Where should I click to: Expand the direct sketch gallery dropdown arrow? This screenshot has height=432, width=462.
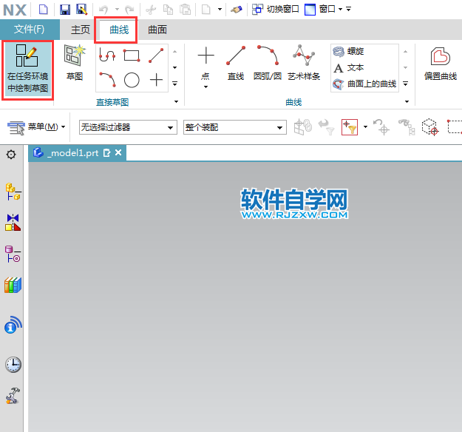coord(174,67)
